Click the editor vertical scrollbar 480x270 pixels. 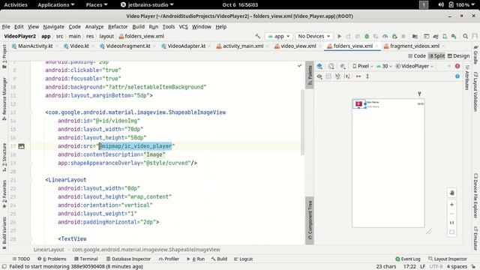tap(302, 122)
